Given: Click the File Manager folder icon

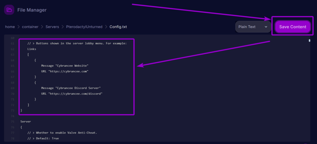Looking at the screenshot, I should click(9, 10).
